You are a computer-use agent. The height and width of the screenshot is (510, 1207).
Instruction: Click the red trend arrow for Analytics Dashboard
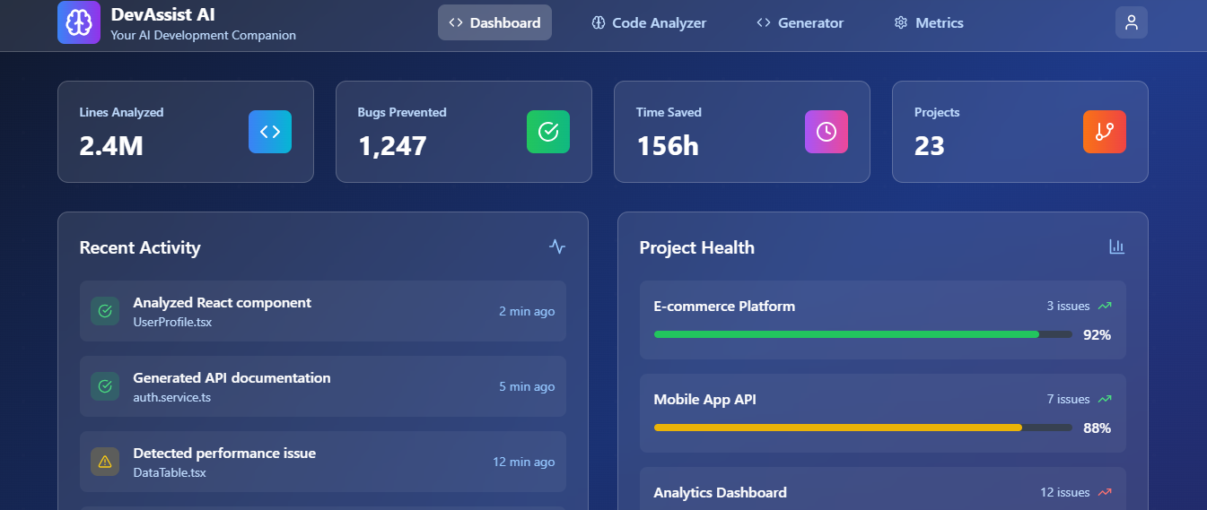pos(1105,493)
